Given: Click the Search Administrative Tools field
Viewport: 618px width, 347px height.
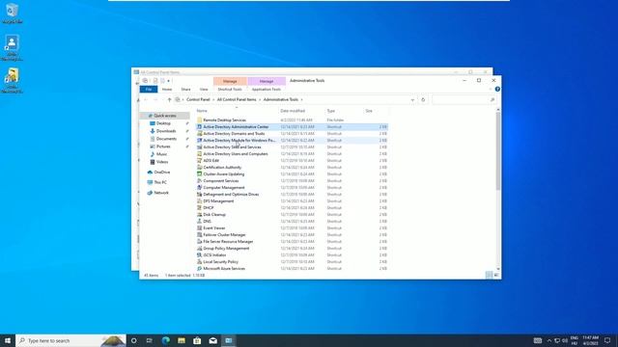Looking at the screenshot, I should click(463, 100).
